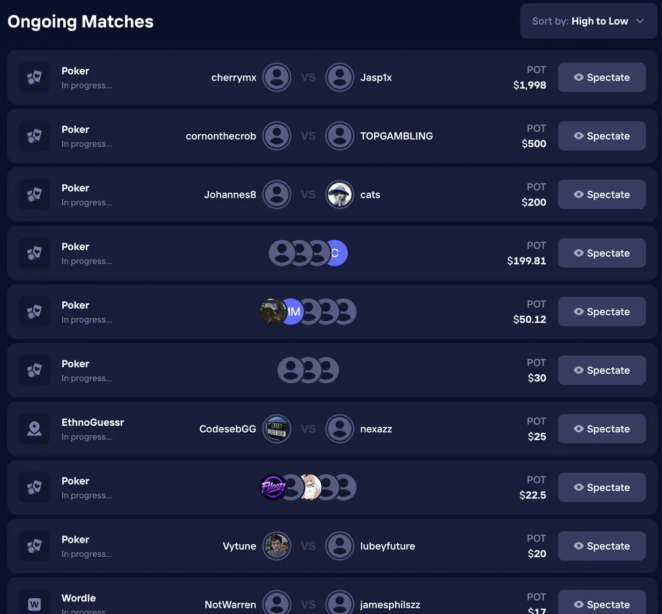Click the poker cards icon on the cherrymx row
The height and width of the screenshot is (614, 662).
pos(34,77)
